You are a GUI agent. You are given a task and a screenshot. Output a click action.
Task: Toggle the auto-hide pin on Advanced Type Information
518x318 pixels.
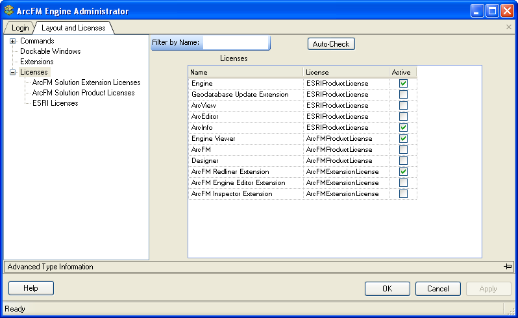click(508, 266)
